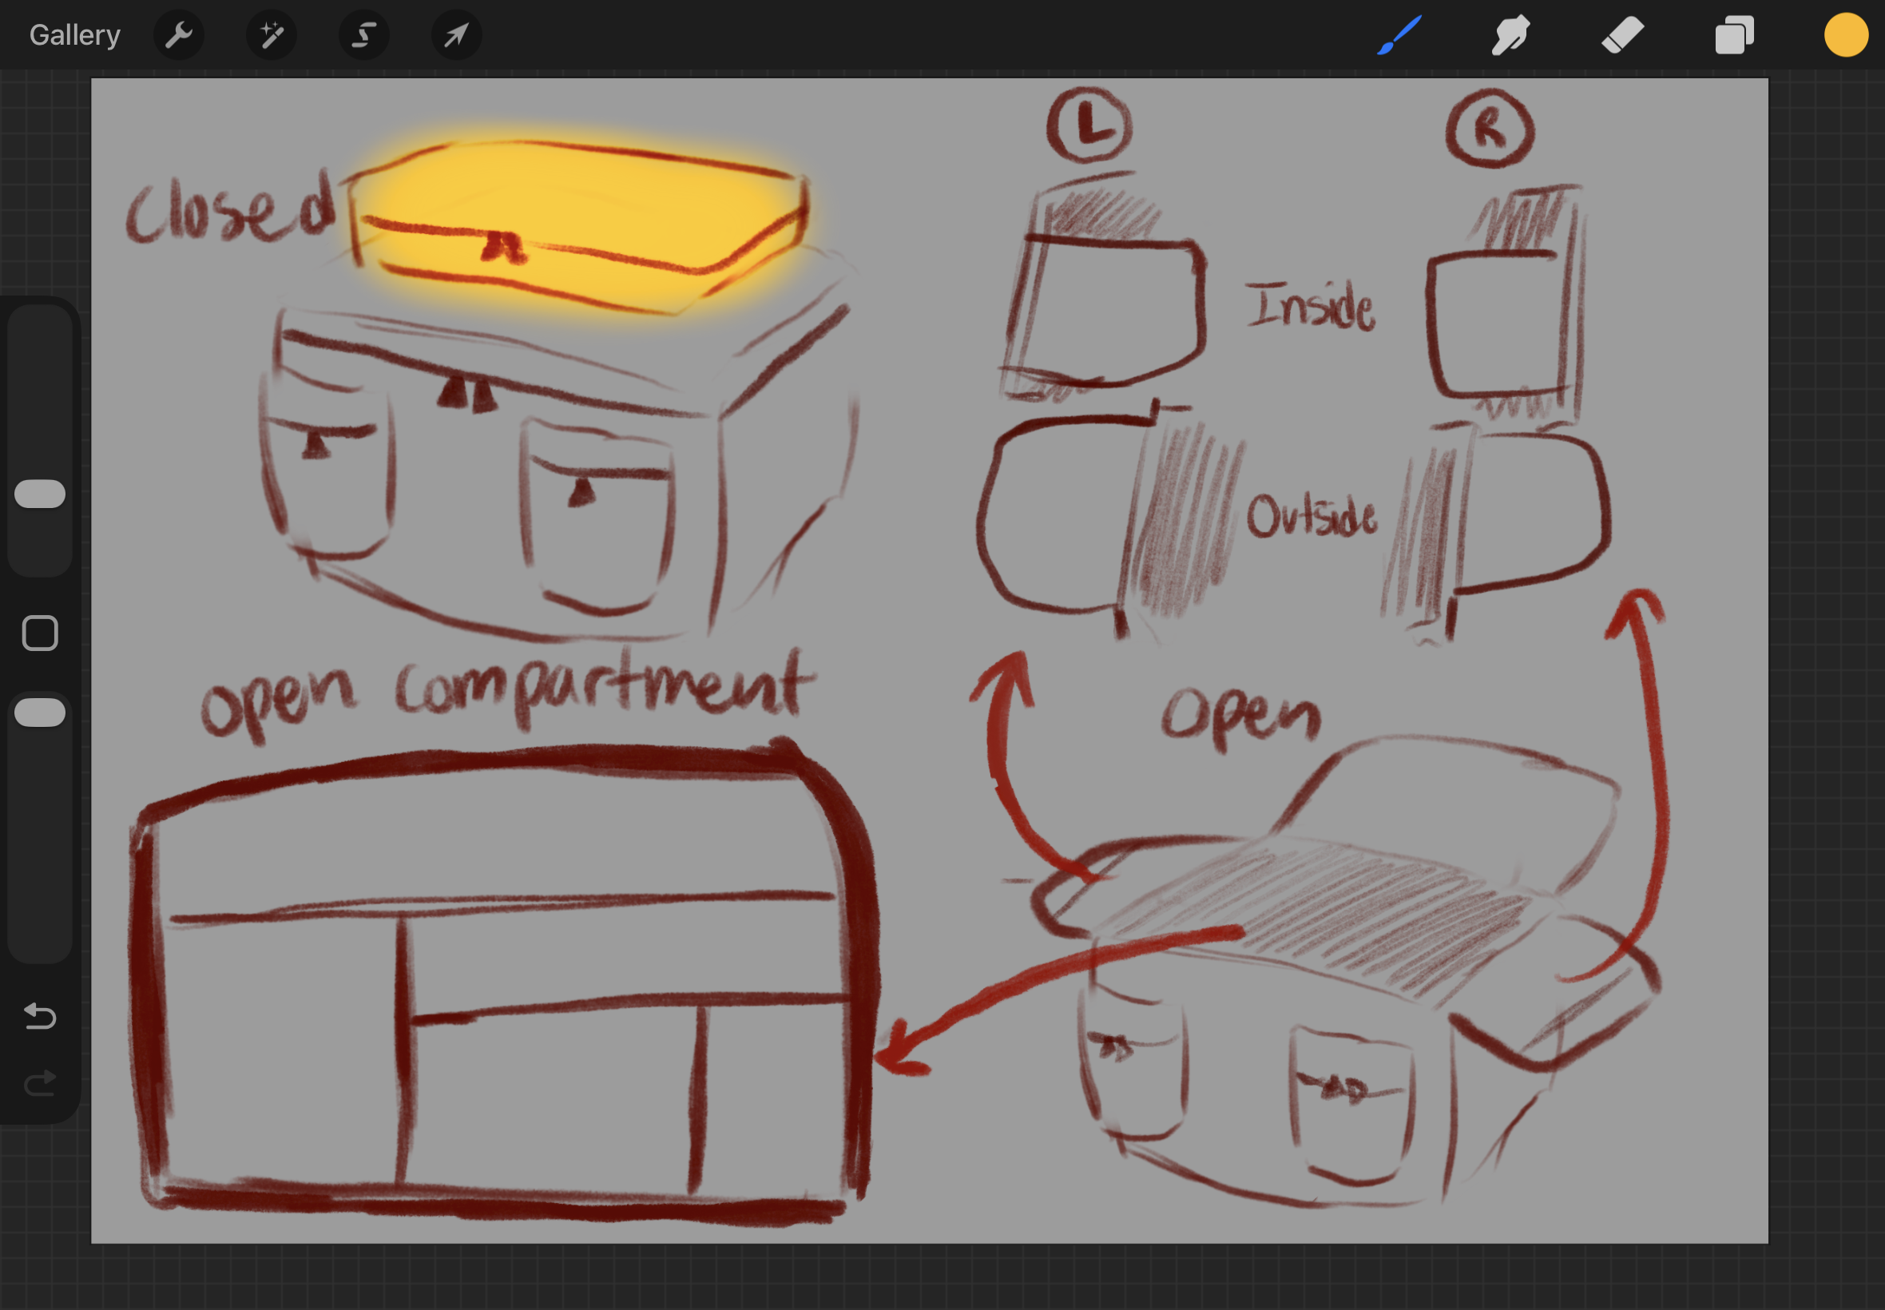Image resolution: width=1885 pixels, height=1310 pixels.
Task: Open the Adjustments magic wand menu
Action: [x=271, y=35]
